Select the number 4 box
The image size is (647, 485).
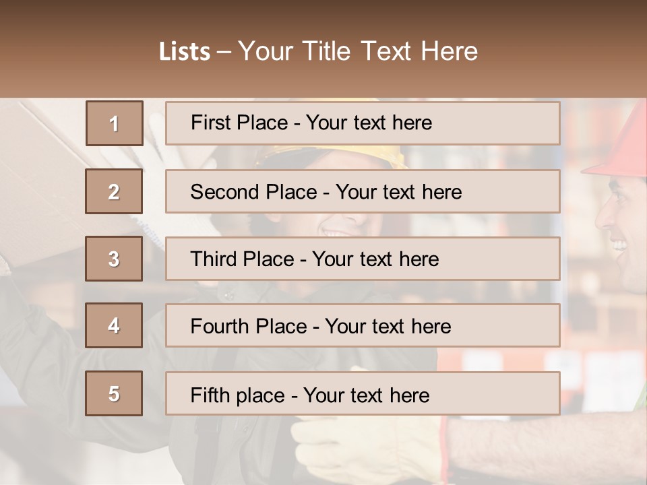(114, 325)
